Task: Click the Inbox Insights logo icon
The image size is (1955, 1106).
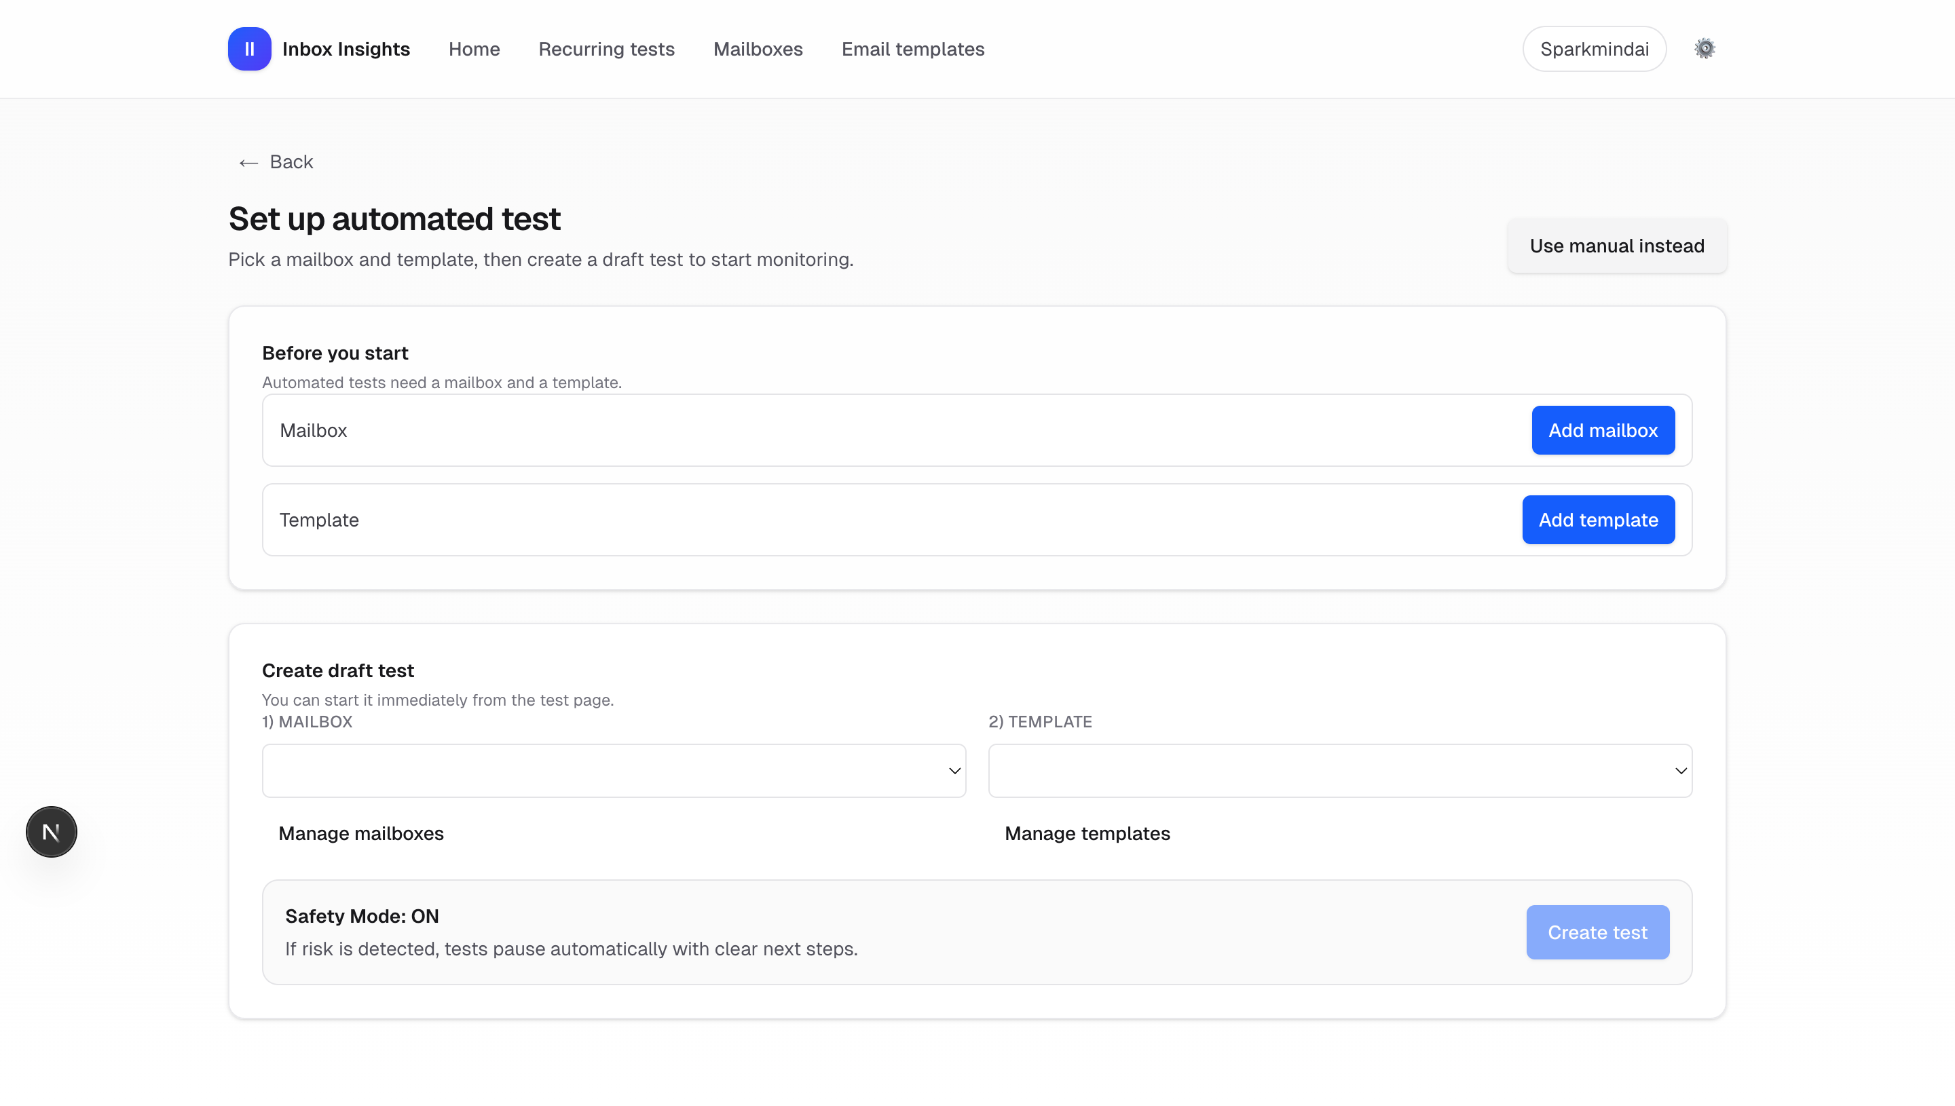Action: coord(249,49)
